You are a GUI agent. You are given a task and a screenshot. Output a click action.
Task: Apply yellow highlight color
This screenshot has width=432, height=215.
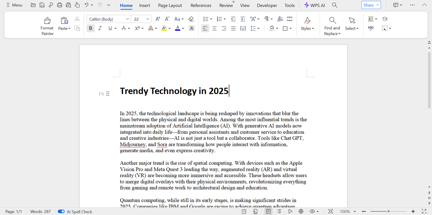(x=164, y=28)
